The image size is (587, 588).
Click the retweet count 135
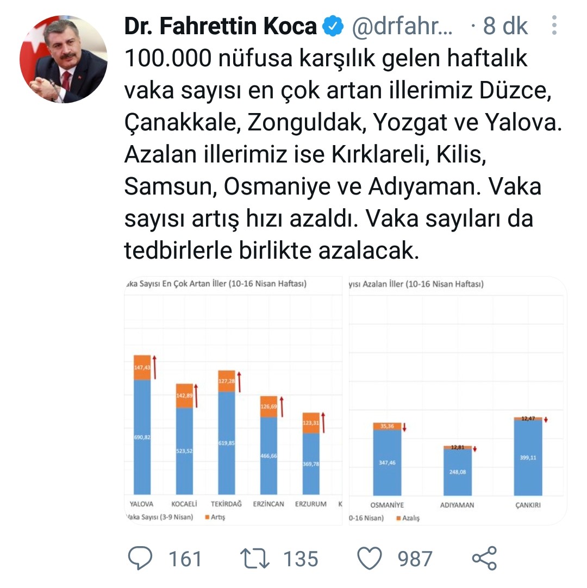[x=301, y=559]
